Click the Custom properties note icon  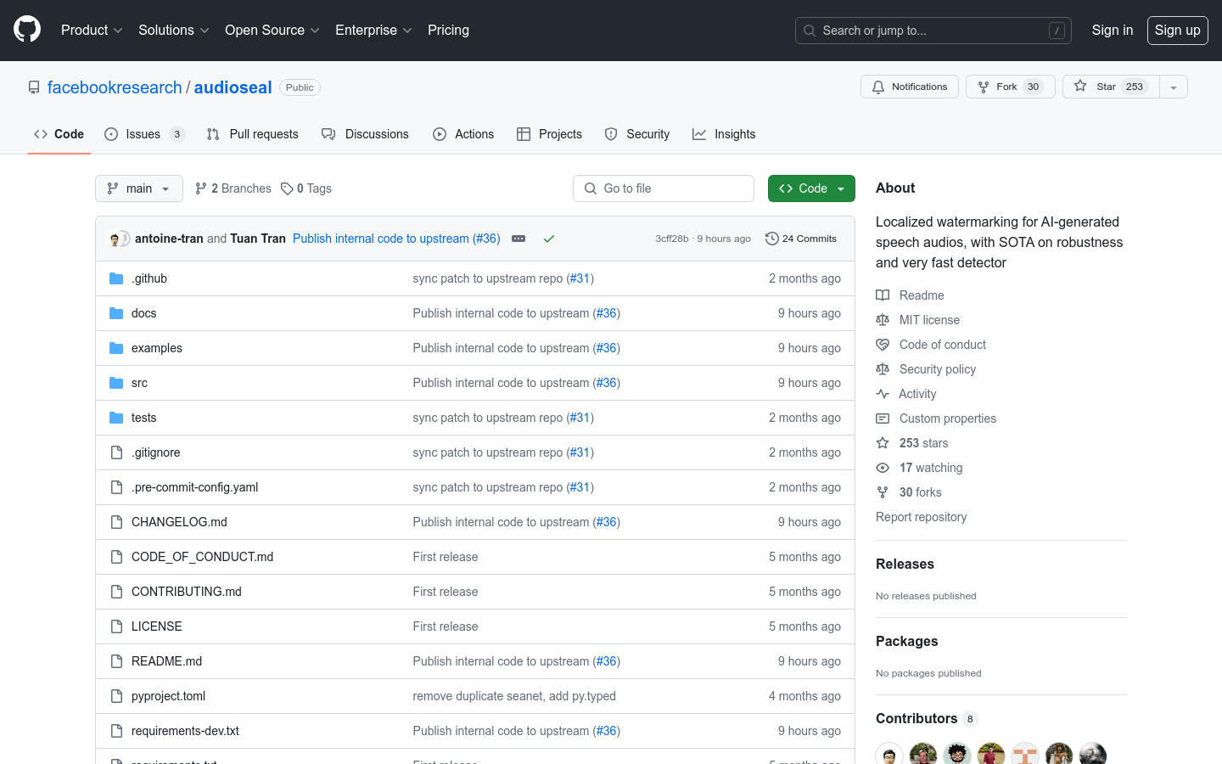(883, 419)
